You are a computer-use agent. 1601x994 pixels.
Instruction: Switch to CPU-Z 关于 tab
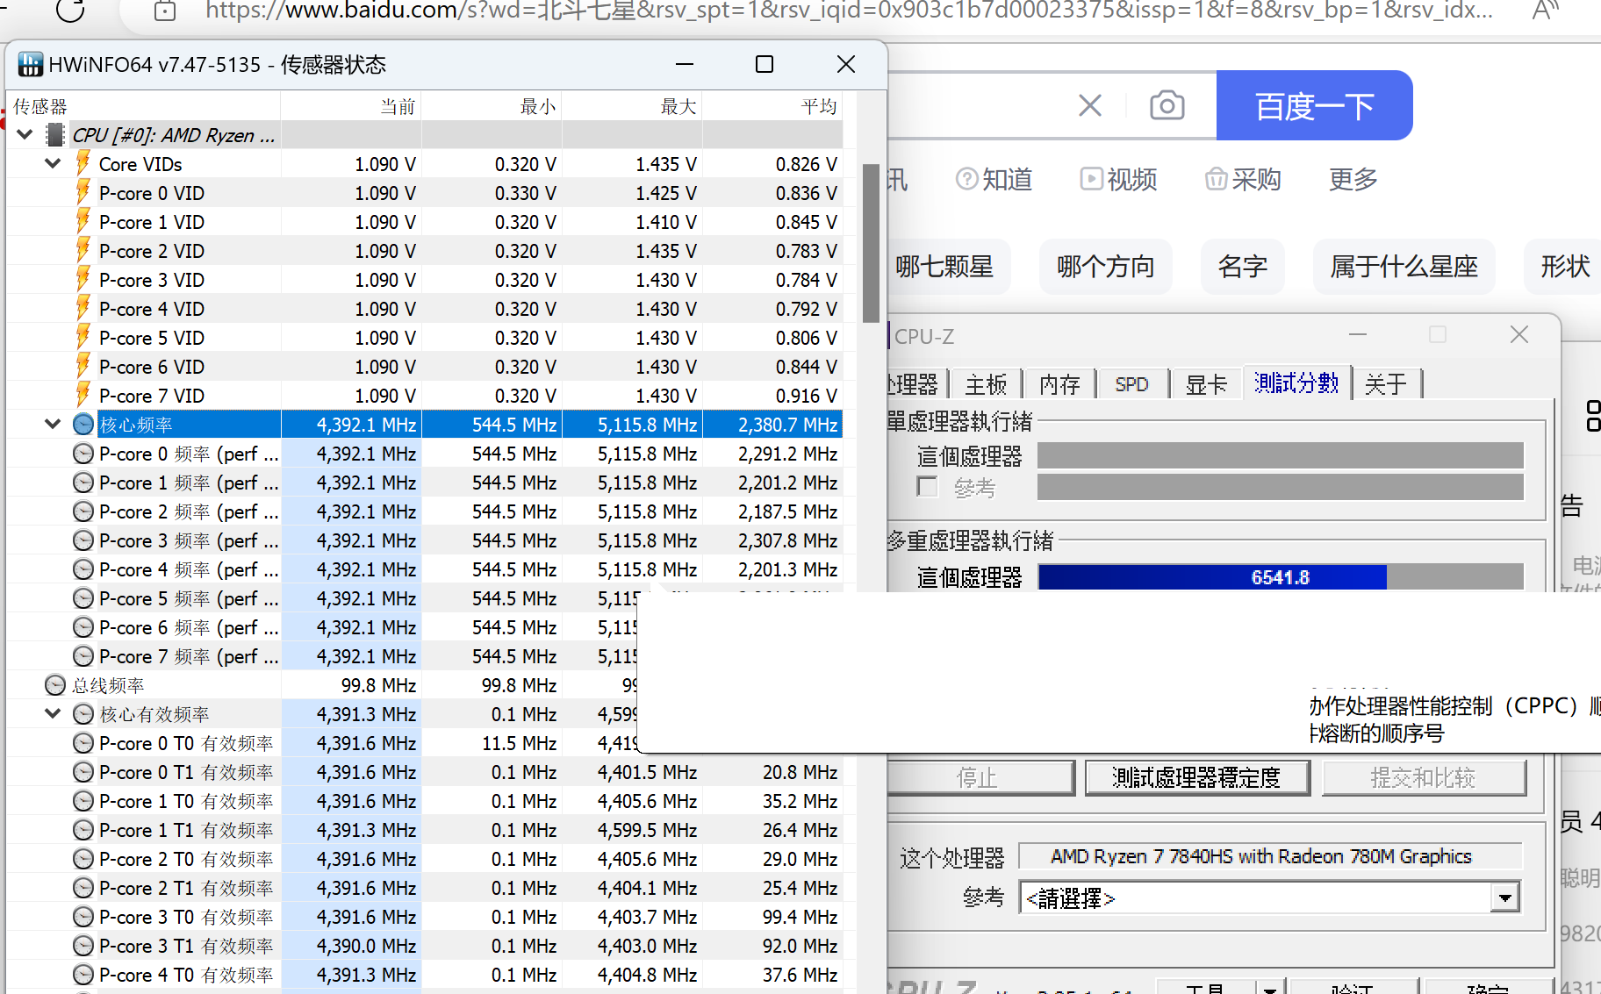1386,384
